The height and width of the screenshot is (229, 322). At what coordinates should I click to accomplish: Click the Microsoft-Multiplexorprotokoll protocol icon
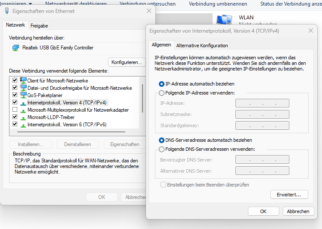point(23,110)
